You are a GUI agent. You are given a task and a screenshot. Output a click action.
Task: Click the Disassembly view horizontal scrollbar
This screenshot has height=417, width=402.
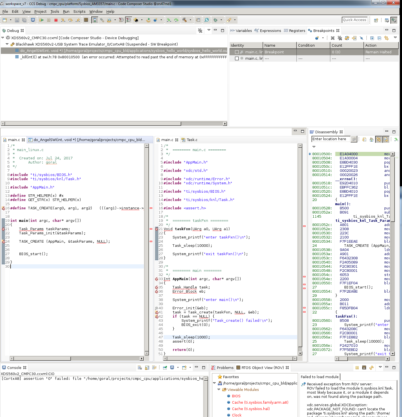(x=362, y=359)
